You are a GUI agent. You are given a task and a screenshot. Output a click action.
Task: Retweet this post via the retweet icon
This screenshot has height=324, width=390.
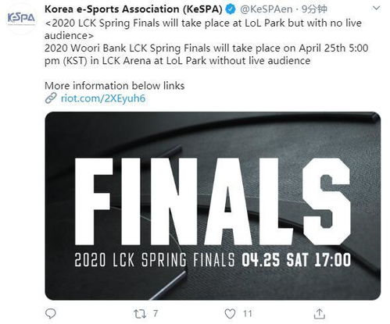tap(140, 314)
